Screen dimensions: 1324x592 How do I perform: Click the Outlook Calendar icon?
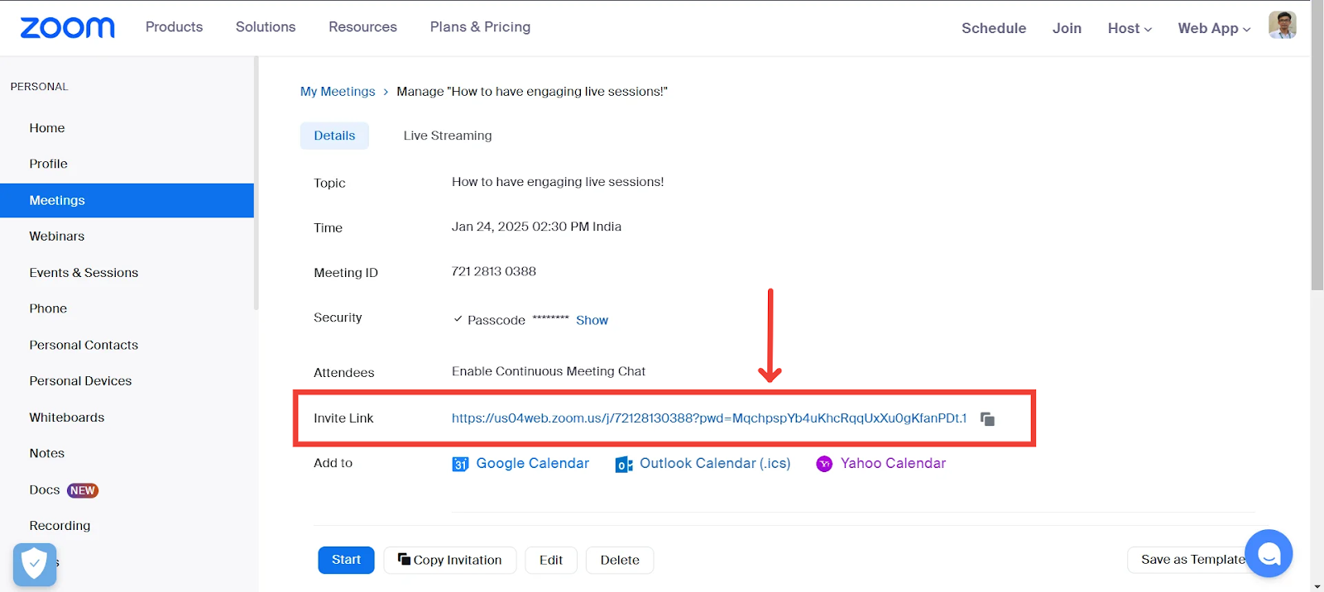[x=624, y=465]
